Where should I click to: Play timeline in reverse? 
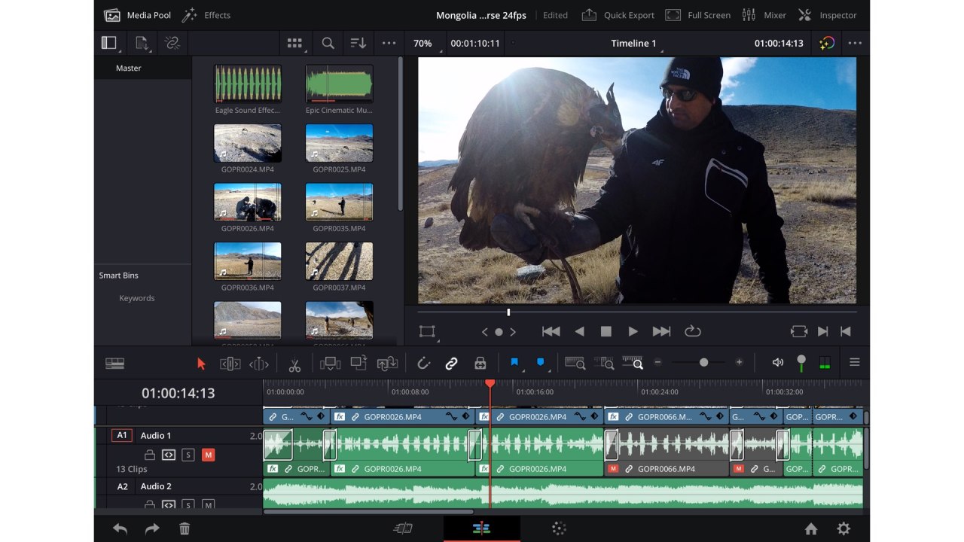[579, 331]
